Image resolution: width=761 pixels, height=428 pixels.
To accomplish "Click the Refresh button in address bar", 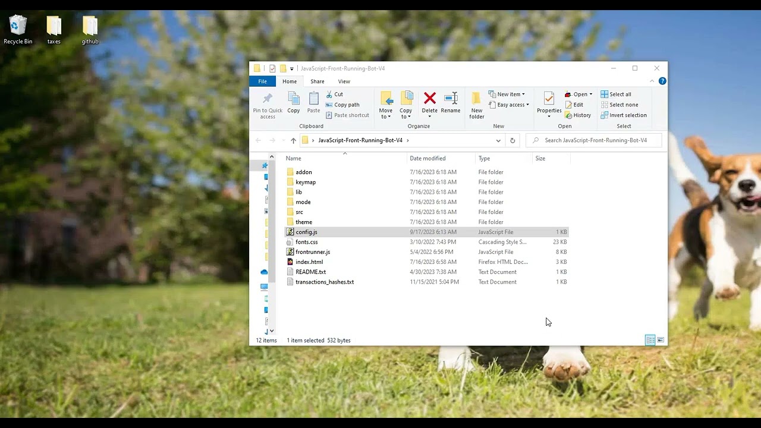I will point(512,140).
